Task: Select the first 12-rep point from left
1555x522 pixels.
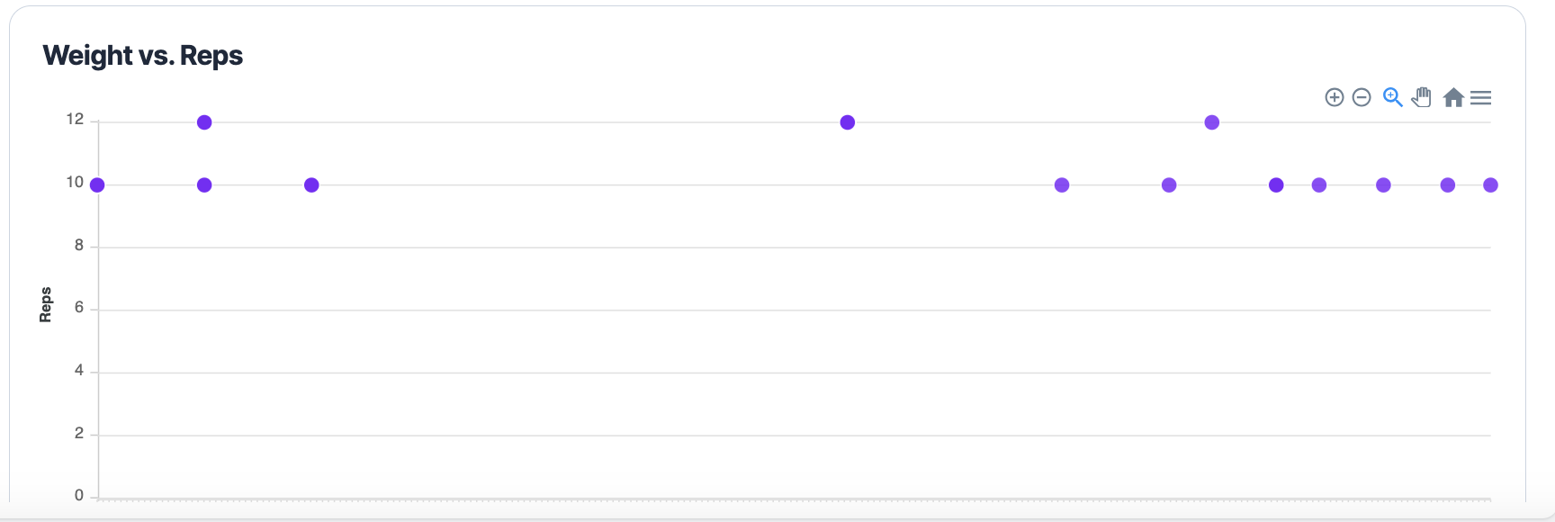Action: pos(204,122)
